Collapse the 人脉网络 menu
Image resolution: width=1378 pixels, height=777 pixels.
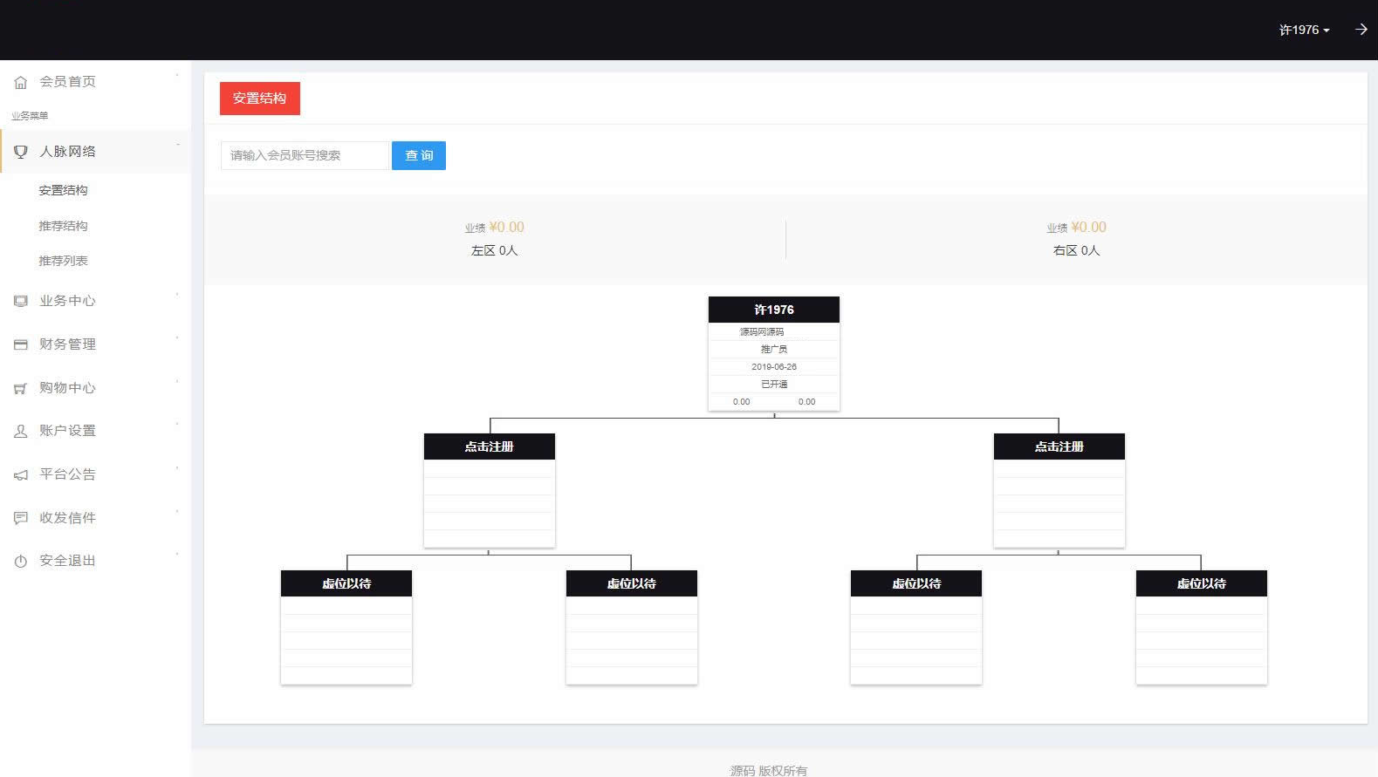[95, 152]
